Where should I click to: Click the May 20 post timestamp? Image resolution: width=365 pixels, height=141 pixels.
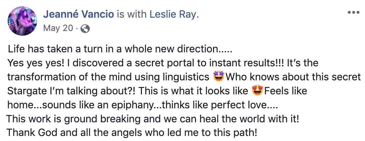click(x=58, y=28)
